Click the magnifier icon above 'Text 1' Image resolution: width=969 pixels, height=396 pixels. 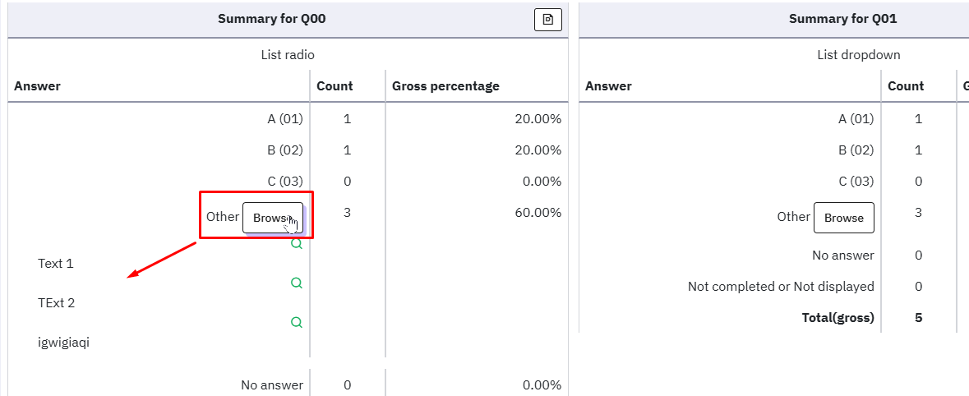[297, 244]
